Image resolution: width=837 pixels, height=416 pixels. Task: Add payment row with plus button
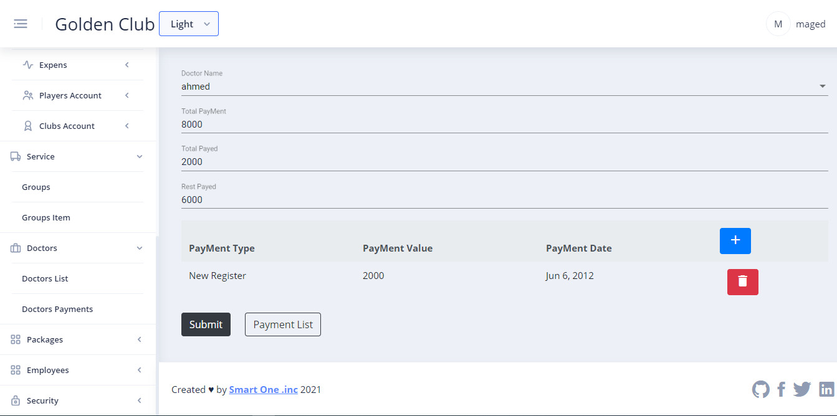tap(735, 240)
